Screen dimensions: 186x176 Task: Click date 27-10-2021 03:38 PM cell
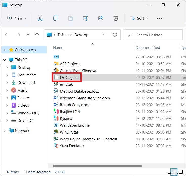pos(153,57)
